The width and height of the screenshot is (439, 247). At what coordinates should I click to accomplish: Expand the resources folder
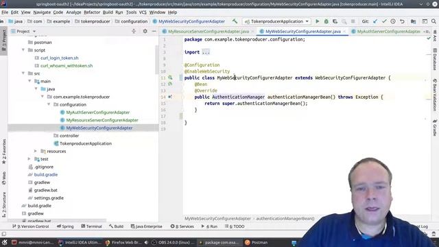pyautogui.click(x=36, y=151)
